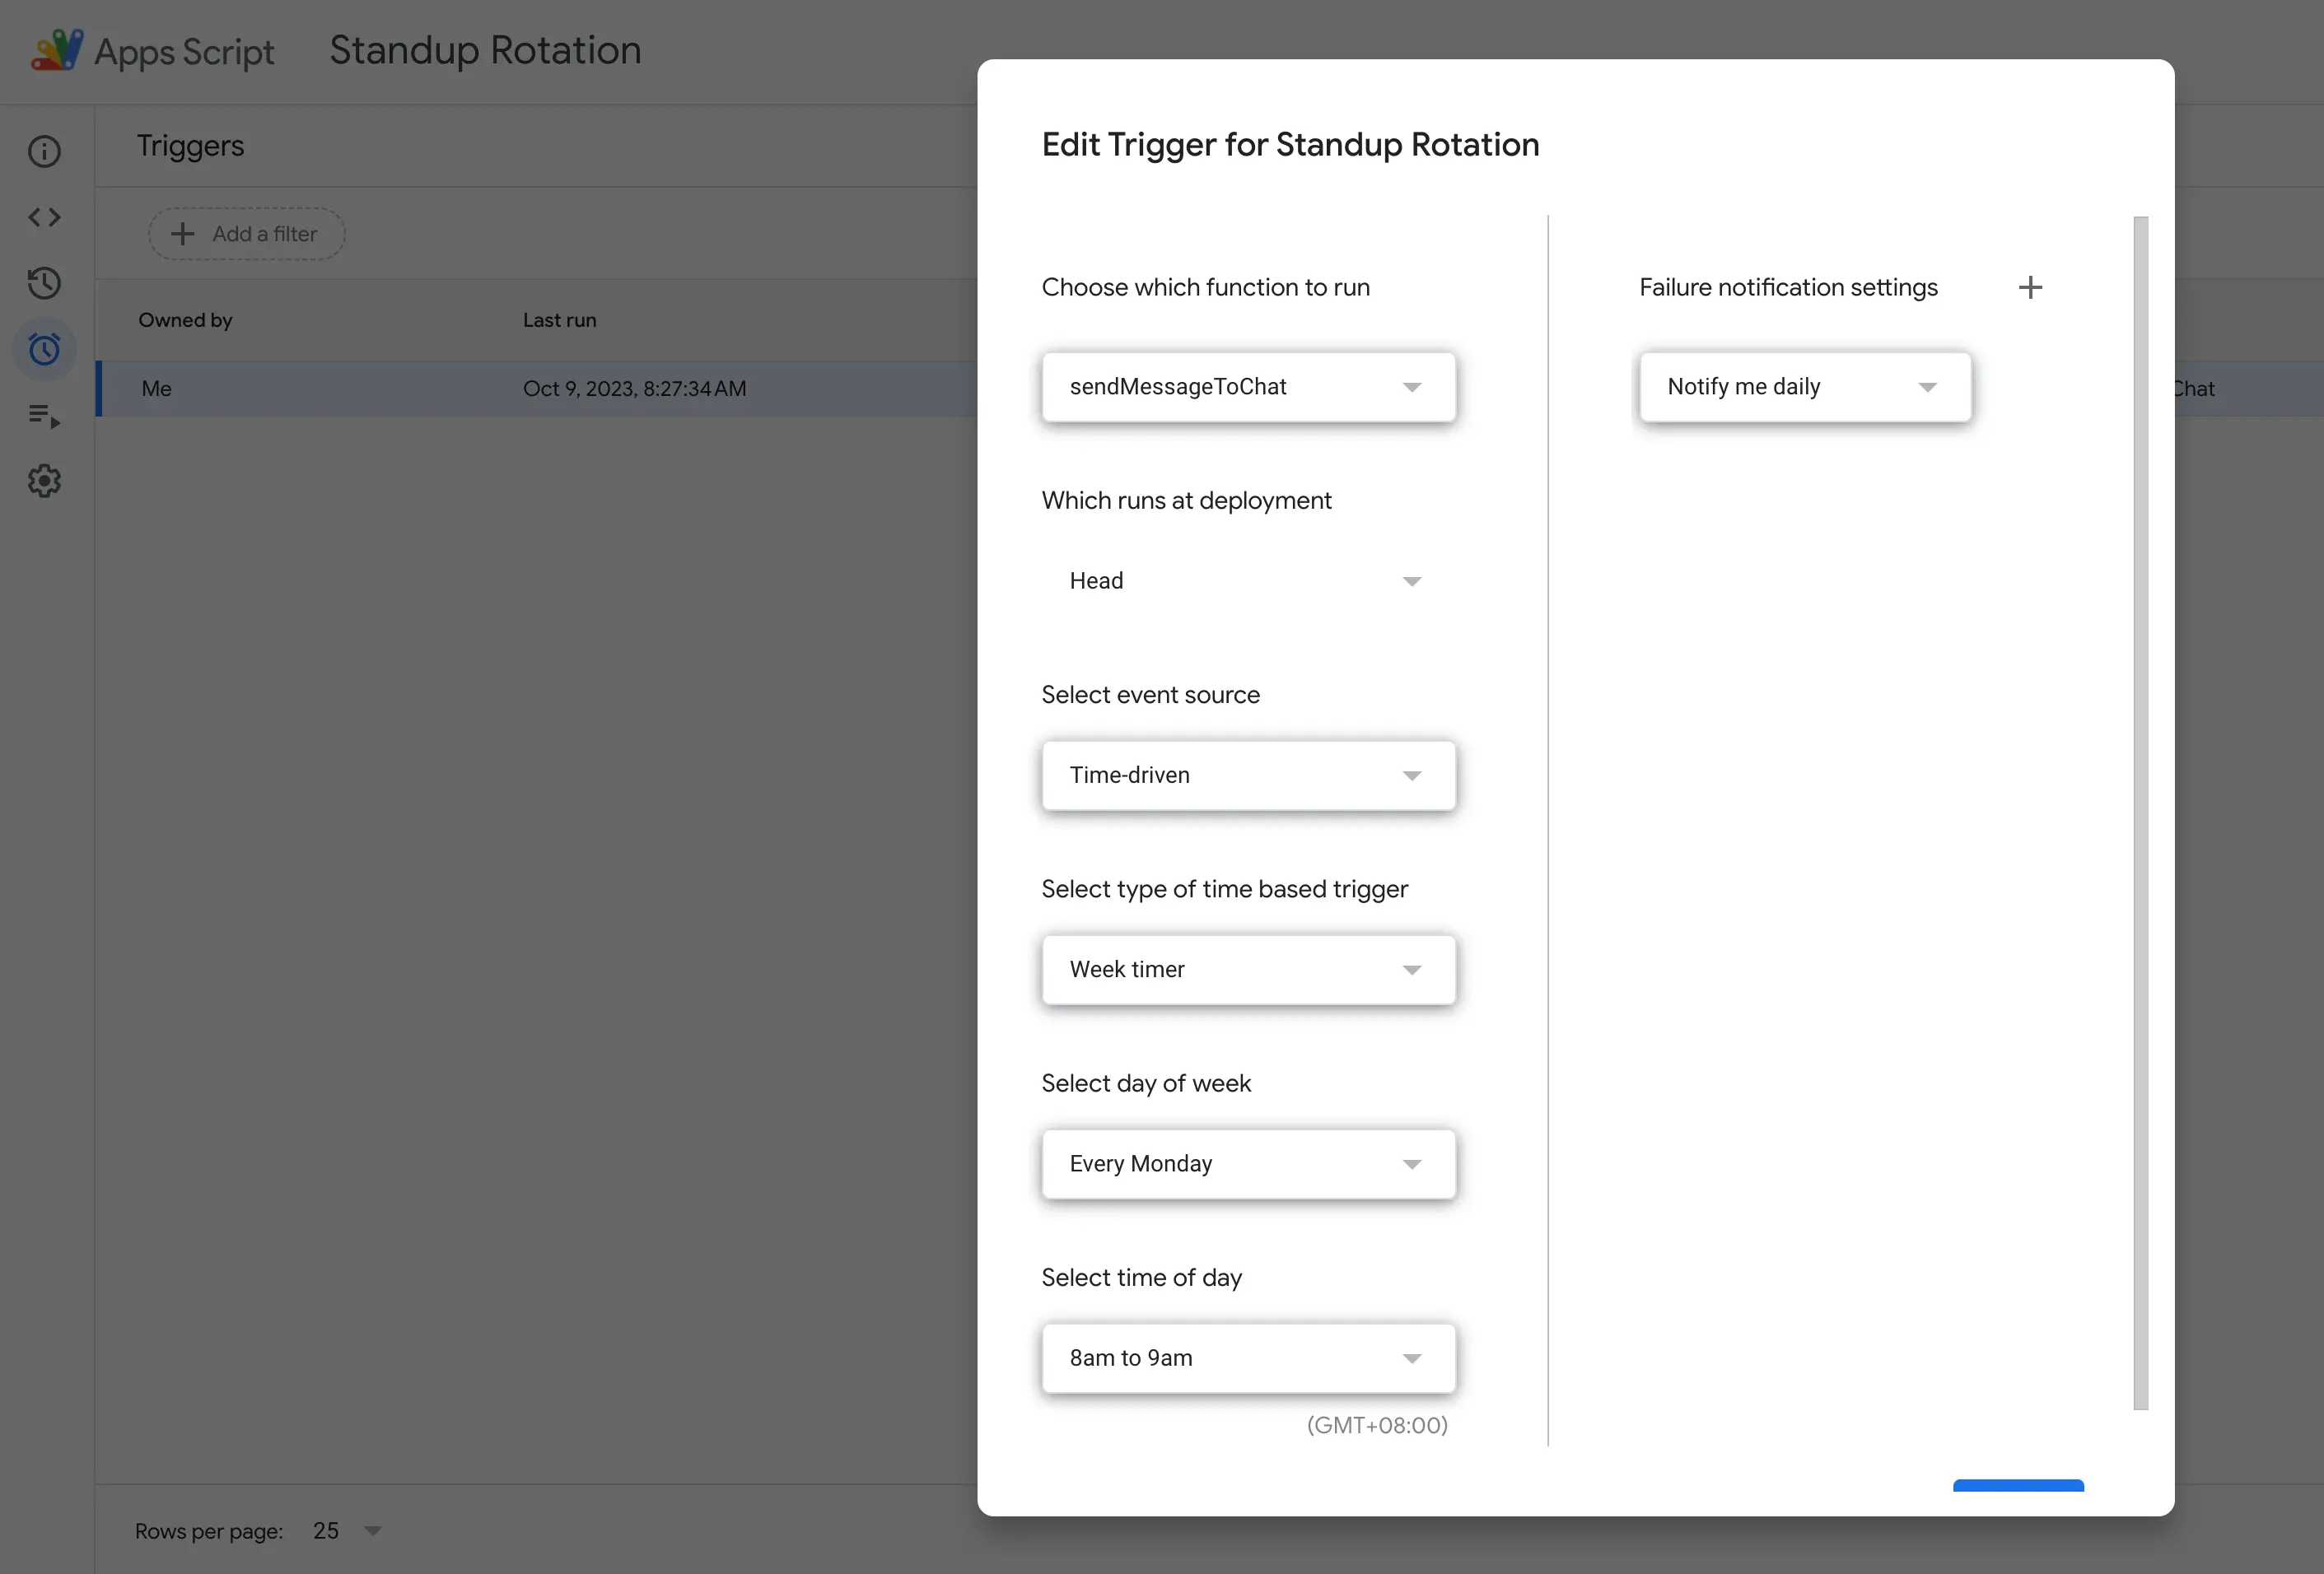Open the Project History clock-arrow icon
The image size is (2324, 1574).
[44, 283]
